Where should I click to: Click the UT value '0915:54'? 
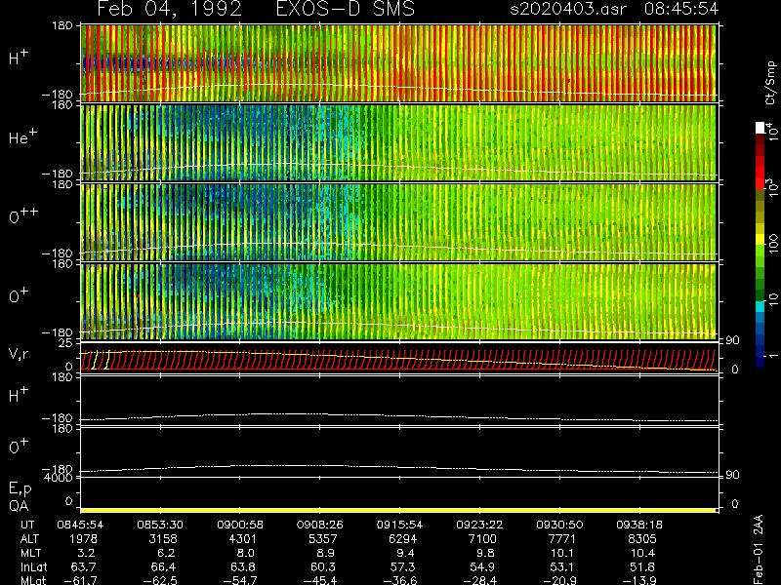(400, 525)
